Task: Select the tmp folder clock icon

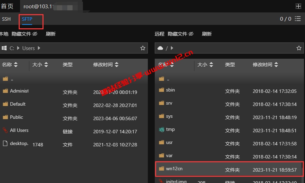Action: point(161,129)
